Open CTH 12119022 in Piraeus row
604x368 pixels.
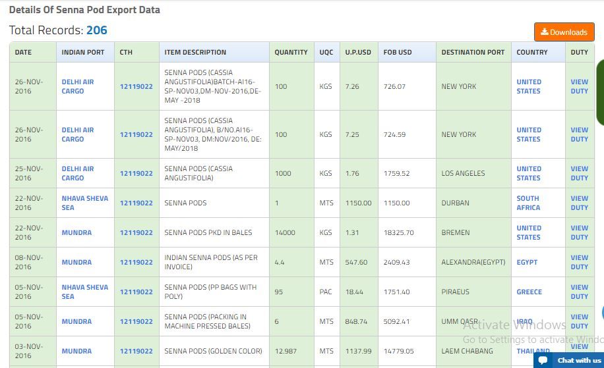click(136, 292)
